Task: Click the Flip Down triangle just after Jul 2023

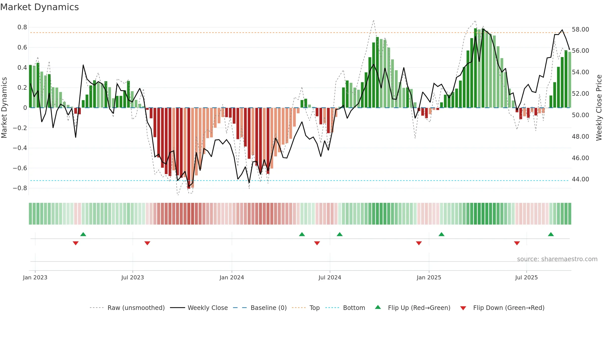Action: coord(147,243)
